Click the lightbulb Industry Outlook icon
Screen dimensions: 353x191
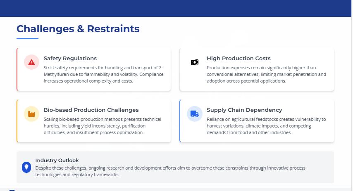[x=26, y=167]
